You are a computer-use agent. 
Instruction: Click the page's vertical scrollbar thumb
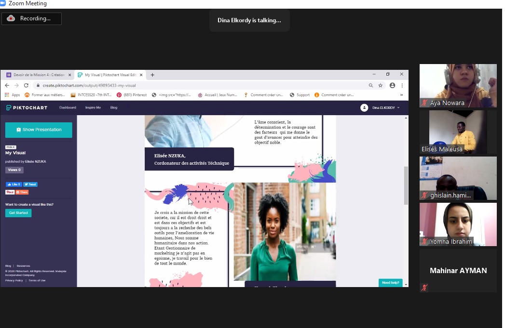(406, 185)
